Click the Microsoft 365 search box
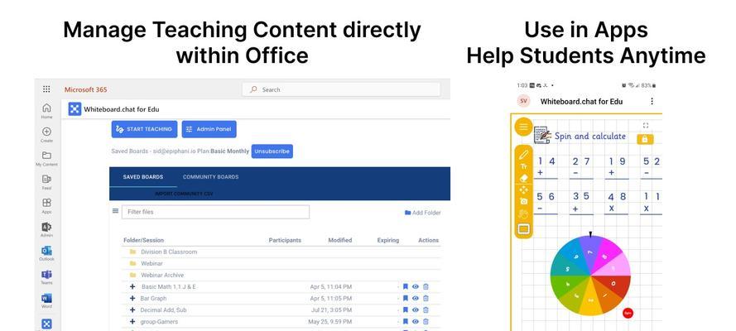This screenshot has width=736, height=331. click(x=341, y=89)
